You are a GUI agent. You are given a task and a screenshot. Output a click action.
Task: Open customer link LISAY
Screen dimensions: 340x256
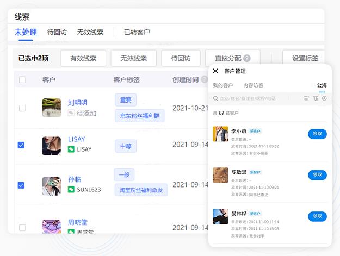pyautogui.click(x=76, y=139)
